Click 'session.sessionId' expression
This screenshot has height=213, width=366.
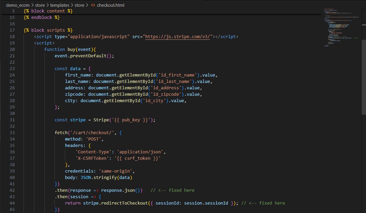pos(206,203)
